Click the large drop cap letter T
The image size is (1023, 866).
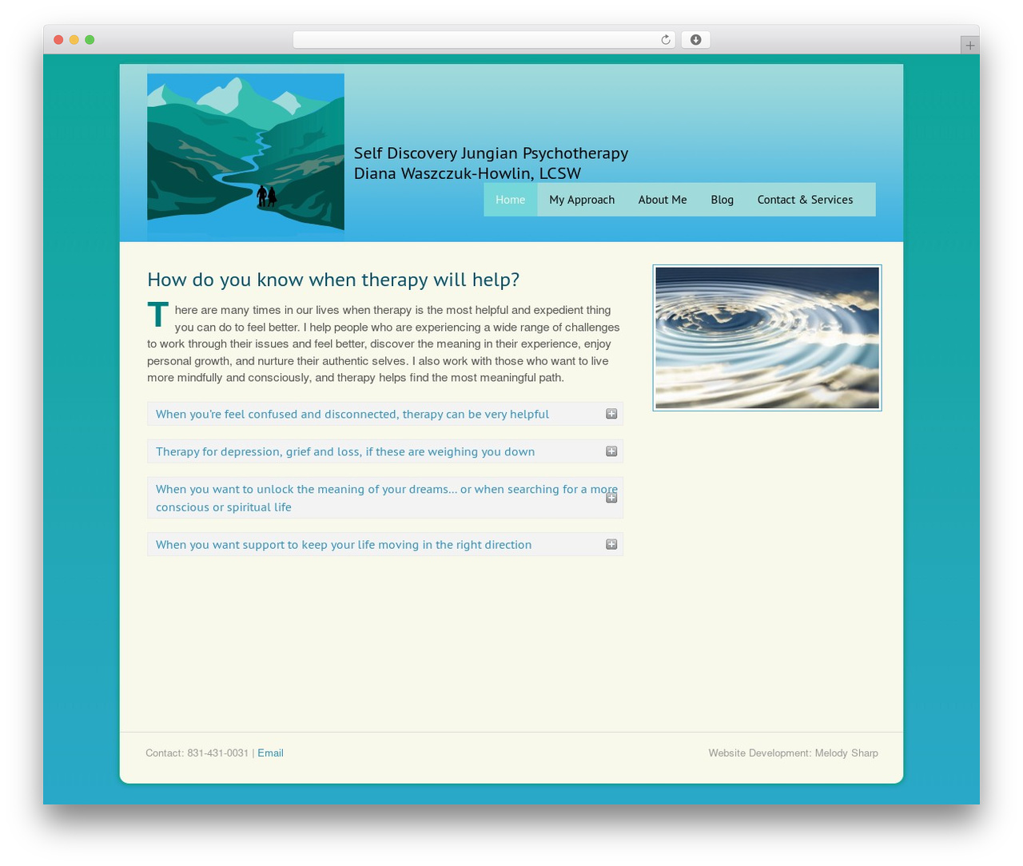click(x=158, y=315)
